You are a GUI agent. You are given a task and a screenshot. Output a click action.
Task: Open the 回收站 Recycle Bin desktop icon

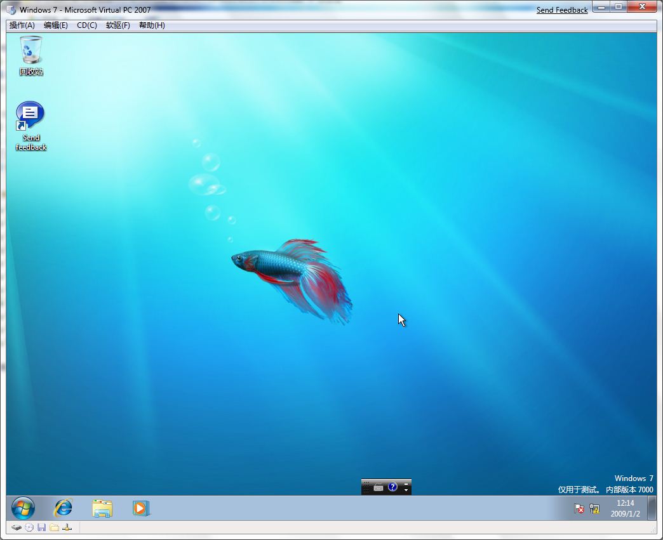31,55
